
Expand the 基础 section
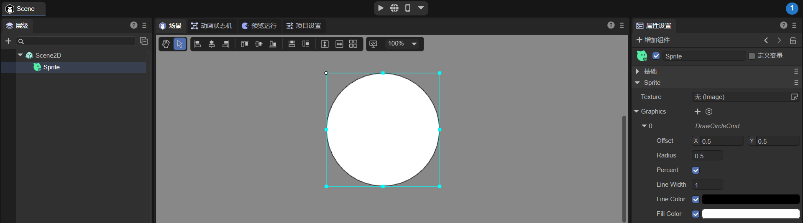point(637,71)
